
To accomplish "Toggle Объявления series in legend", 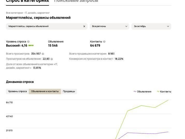I will pos(143,92).
